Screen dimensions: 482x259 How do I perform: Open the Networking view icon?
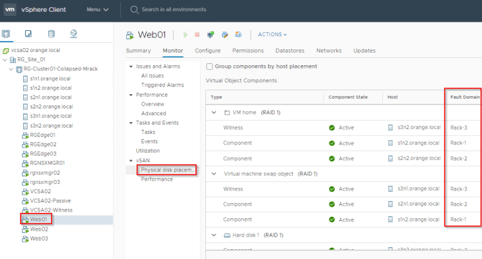[x=73, y=34]
